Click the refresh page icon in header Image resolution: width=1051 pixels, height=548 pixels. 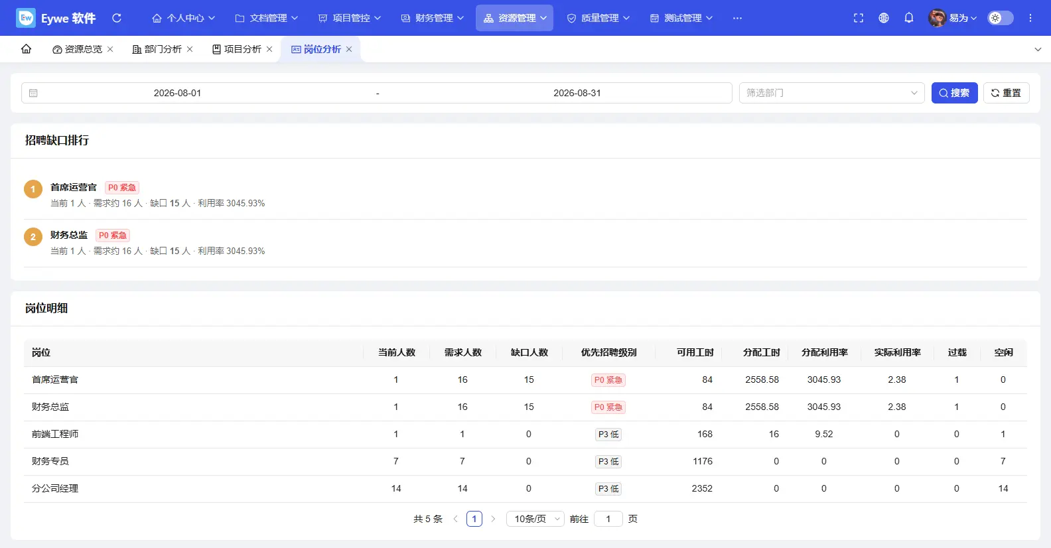tap(117, 18)
